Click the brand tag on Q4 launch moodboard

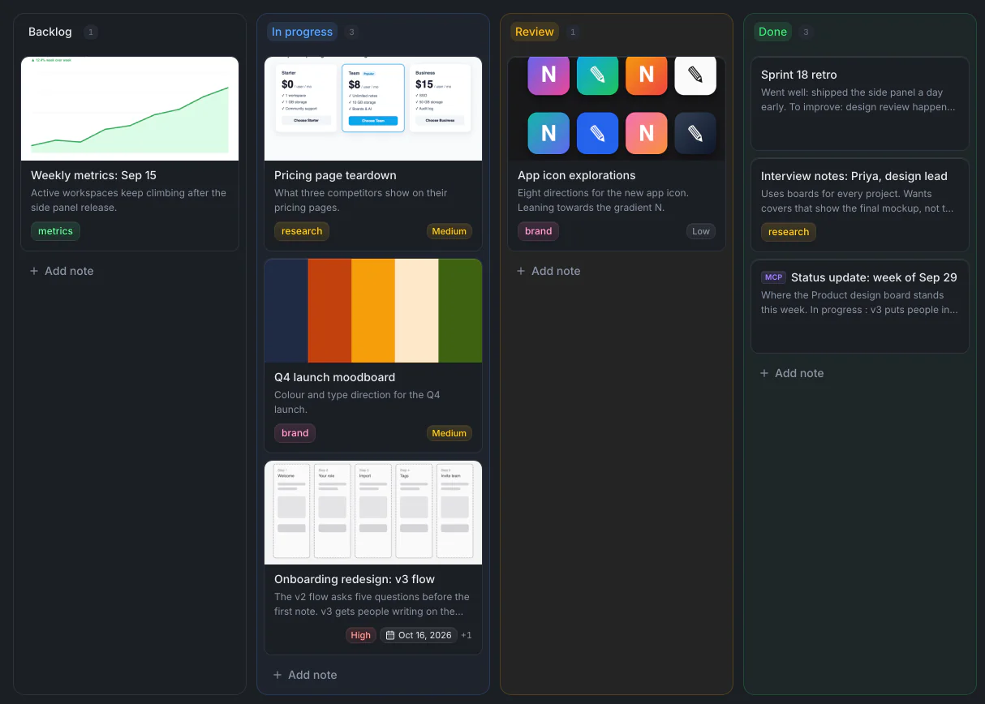click(295, 433)
